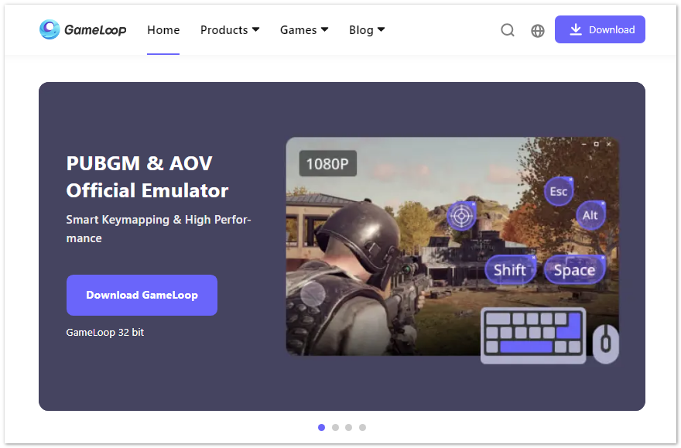Click the crosshair aim key icon
Viewport: 681px width, 448px height.
[x=461, y=215]
